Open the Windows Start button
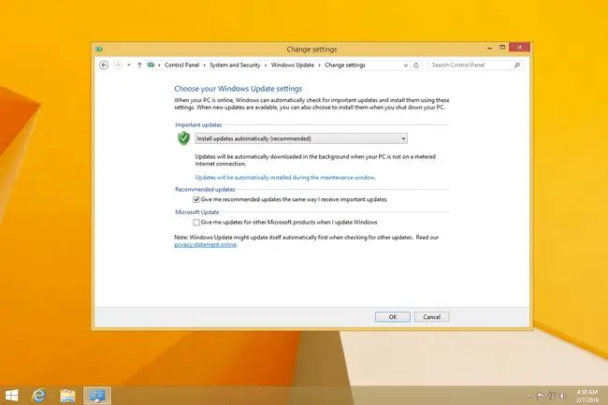Viewport: 608px width, 405px height. (x=11, y=396)
